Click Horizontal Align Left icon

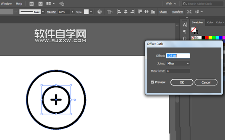click(x=119, y=12)
